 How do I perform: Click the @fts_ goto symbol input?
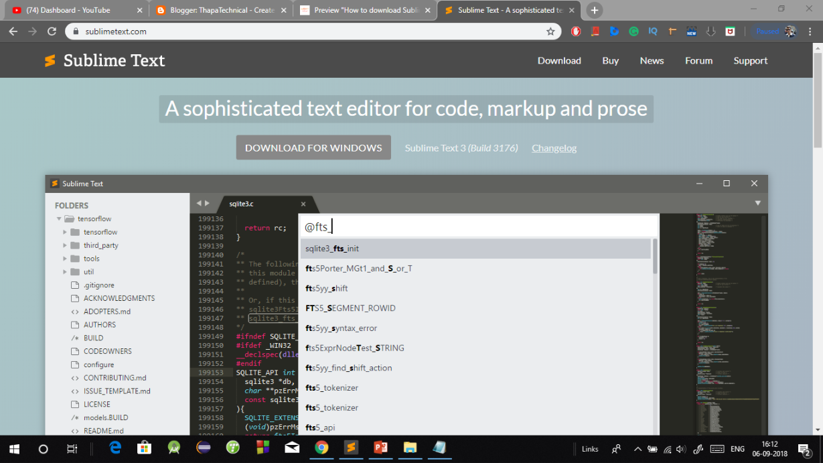(479, 226)
